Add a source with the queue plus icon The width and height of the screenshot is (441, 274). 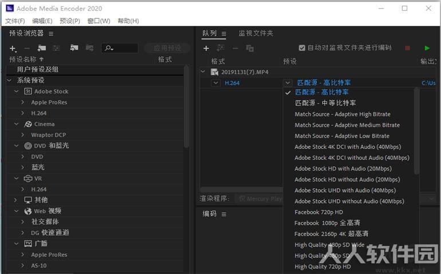click(x=206, y=49)
